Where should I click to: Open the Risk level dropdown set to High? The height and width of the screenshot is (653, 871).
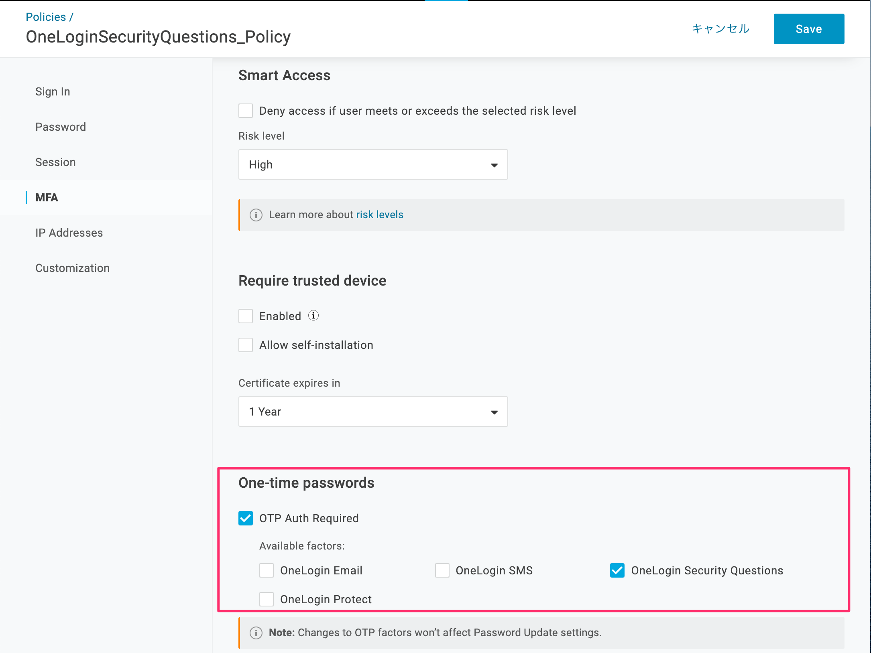373,164
